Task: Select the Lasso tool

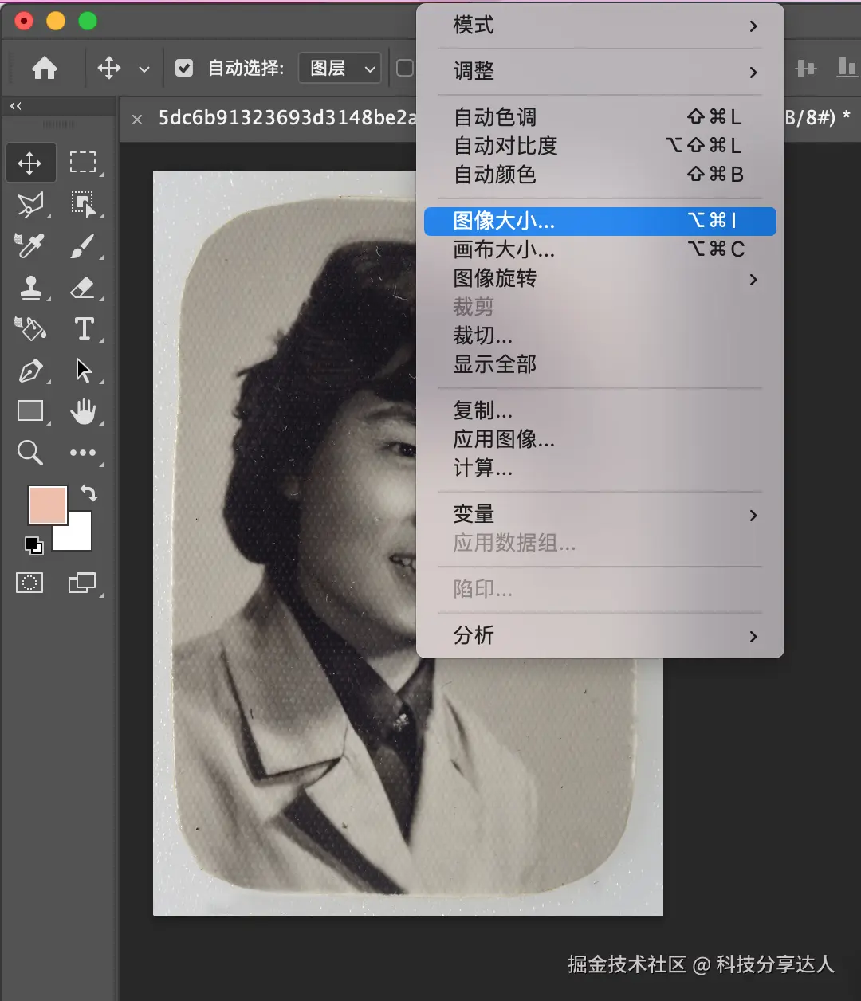Action: [30, 205]
